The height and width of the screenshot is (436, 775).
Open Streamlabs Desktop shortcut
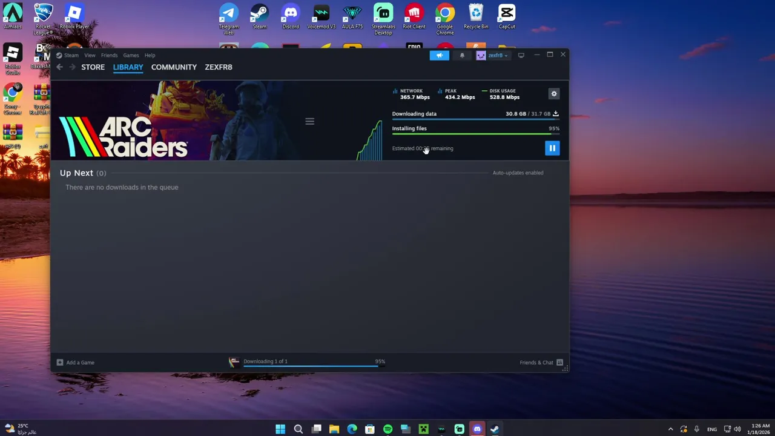tap(383, 18)
